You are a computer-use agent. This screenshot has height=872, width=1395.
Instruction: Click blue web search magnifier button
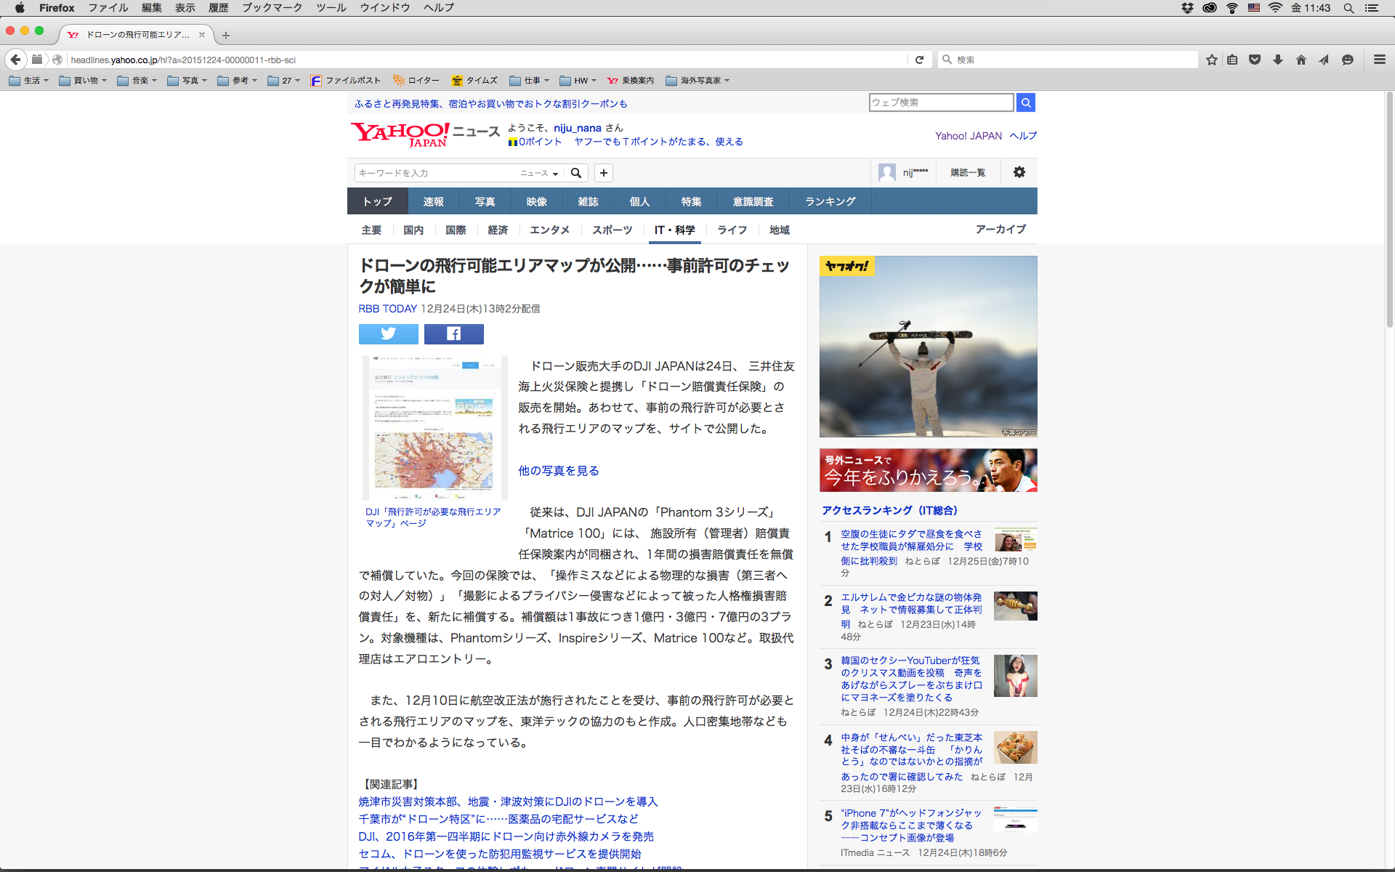tap(1025, 102)
